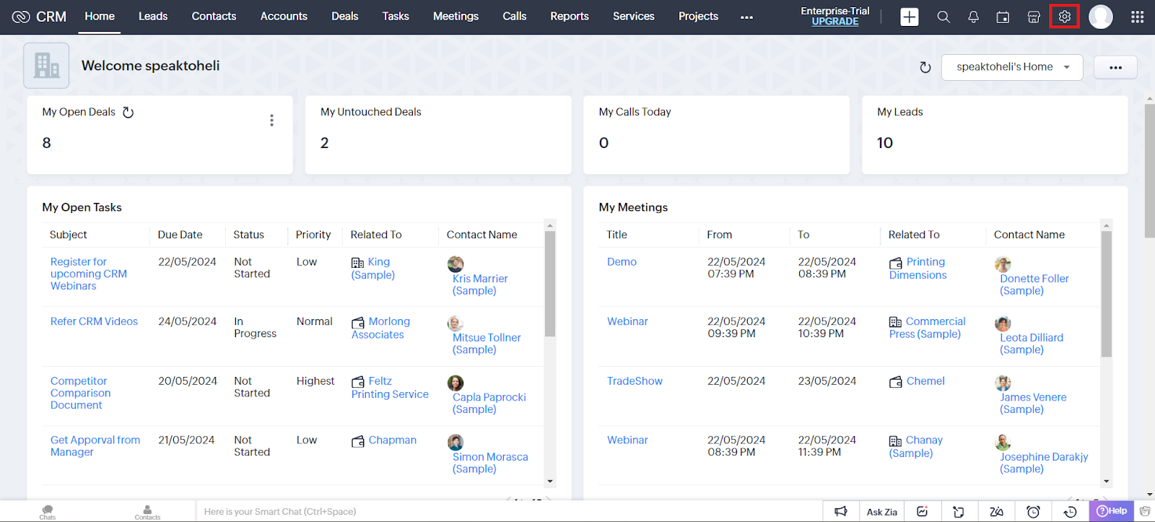Refresh the My Open Deals component
This screenshot has width=1155, height=522.
click(128, 112)
